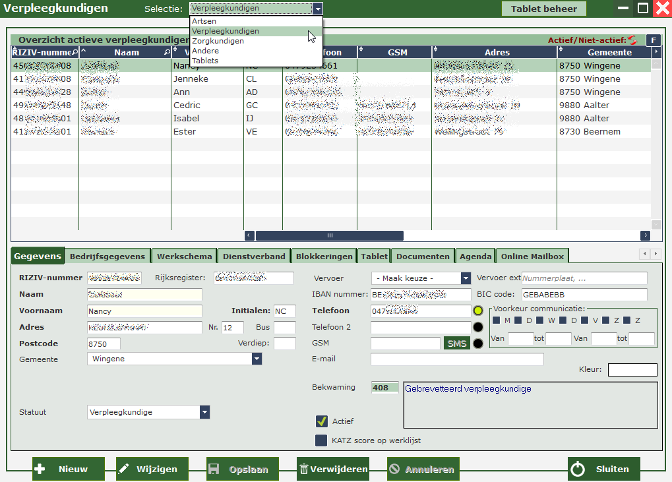Screen dimensions: 672x482
Task: Click the Nieuw button with plus icon
Action: (x=69, y=469)
